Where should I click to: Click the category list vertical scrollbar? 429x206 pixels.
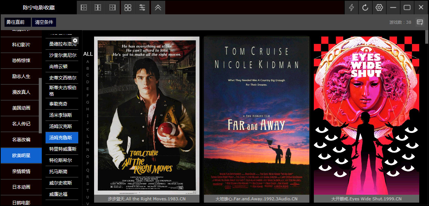pos(40,105)
